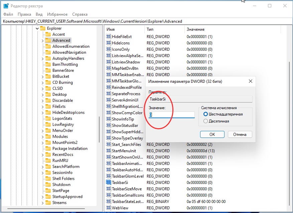Click the Registry Editor title bar icon
This screenshot has height=213, width=293.
(6, 6)
